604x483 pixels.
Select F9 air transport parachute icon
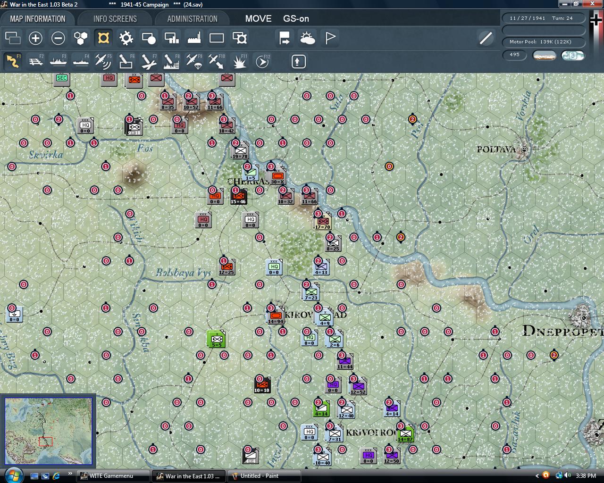click(194, 61)
